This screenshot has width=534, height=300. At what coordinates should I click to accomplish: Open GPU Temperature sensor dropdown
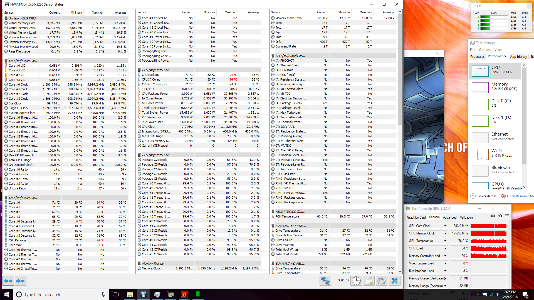tap(445, 241)
